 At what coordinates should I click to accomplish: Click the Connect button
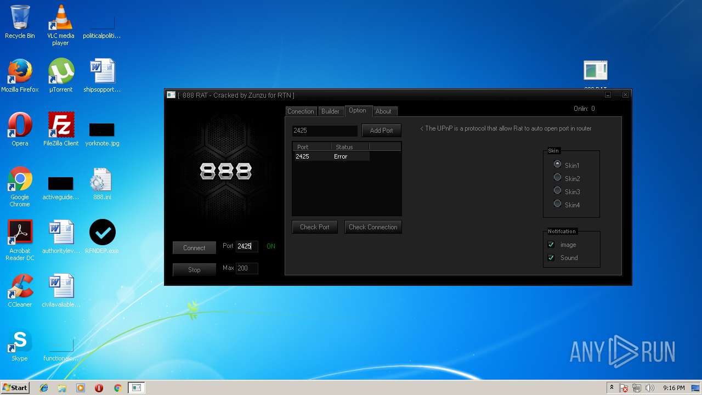[x=194, y=248]
